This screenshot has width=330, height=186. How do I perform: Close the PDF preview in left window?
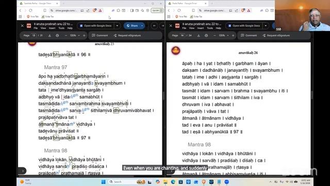point(22,26)
